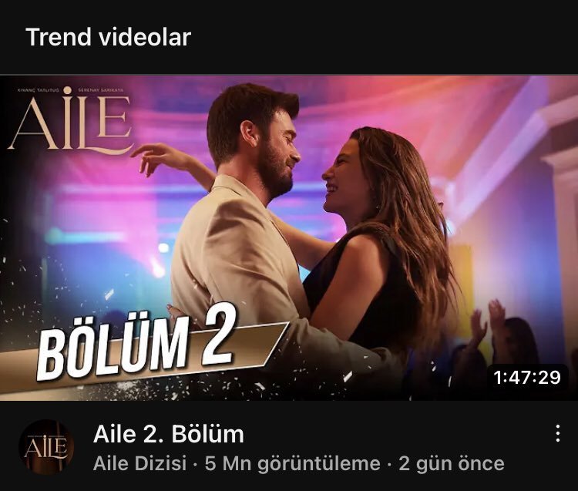578x491 pixels.
Task: Click the 5 Mn görüntüleme view count
Action: pyautogui.click(x=292, y=463)
